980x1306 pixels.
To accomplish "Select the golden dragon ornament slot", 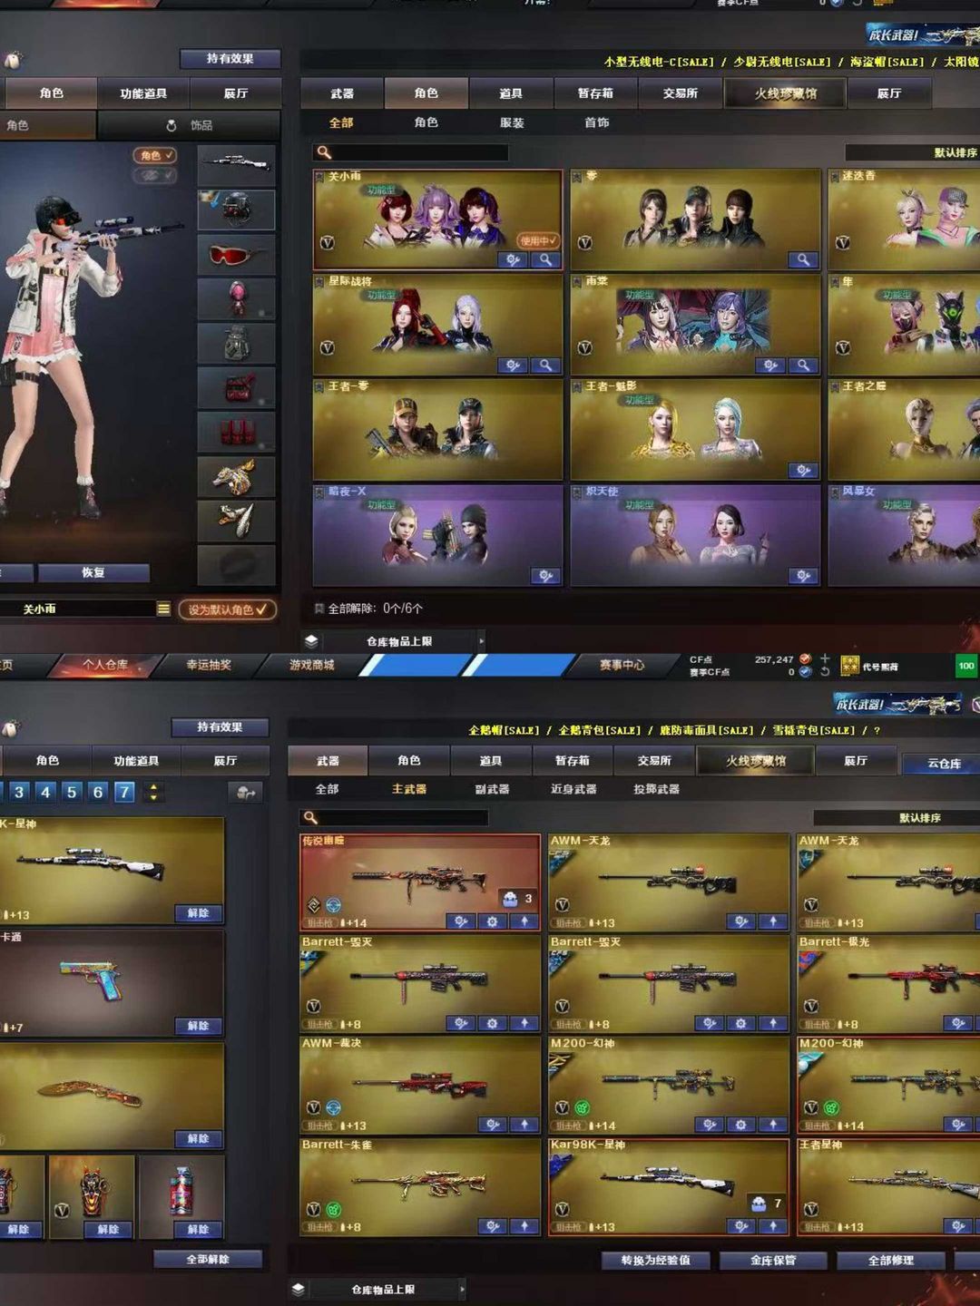I will 236,476.
